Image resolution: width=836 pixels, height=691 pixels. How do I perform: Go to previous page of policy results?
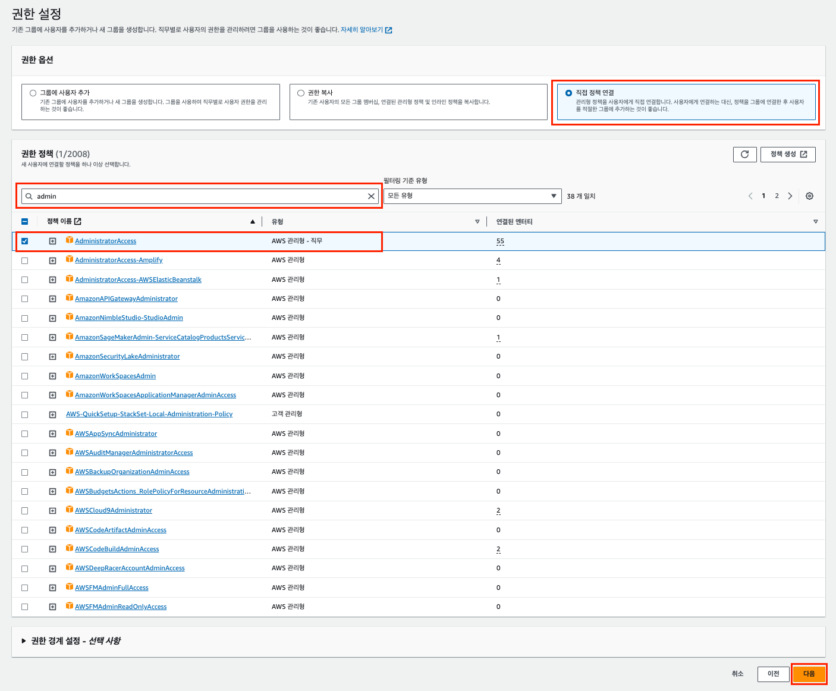[750, 196]
